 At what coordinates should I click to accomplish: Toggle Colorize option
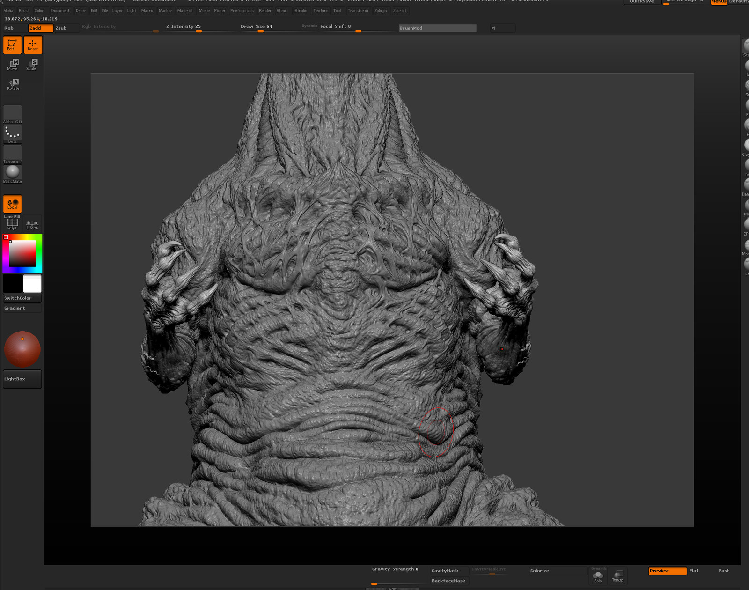coord(557,571)
